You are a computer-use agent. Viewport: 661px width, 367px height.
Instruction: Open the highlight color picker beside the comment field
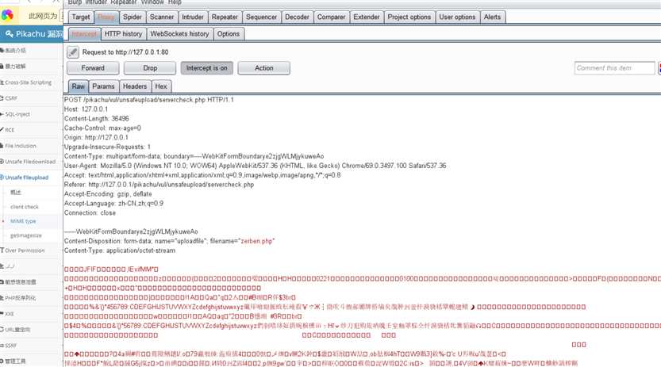pyautogui.click(x=659, y=68)
